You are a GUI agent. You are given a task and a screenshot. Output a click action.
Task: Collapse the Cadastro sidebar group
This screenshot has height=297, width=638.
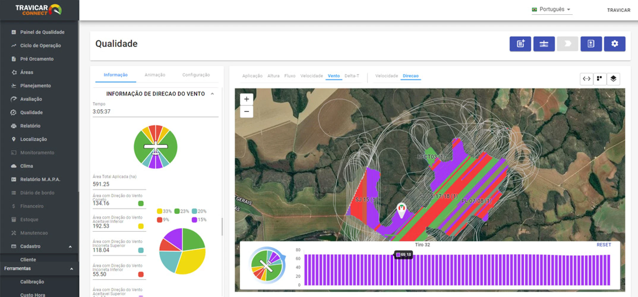(70, 247)
